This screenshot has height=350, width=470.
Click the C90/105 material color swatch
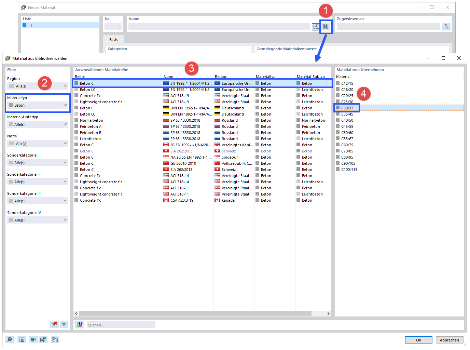pos(338,163)
